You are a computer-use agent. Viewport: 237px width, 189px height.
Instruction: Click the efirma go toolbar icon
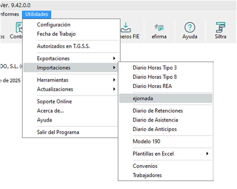pyautogui.click(x=159, y=28)
